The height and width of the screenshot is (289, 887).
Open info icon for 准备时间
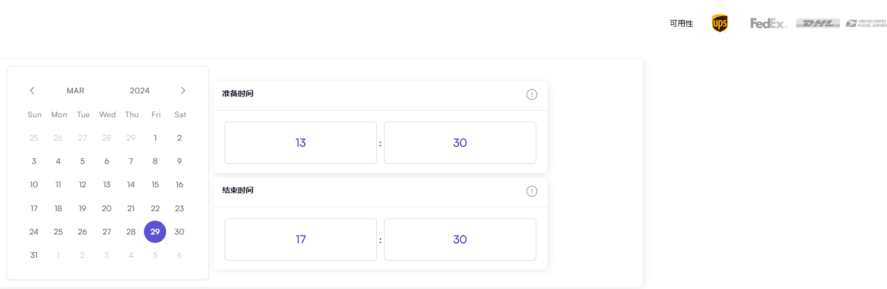tap(532, 94)
